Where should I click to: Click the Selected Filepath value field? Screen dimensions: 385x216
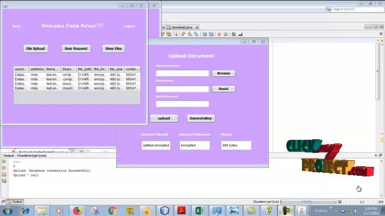[156, 145]
